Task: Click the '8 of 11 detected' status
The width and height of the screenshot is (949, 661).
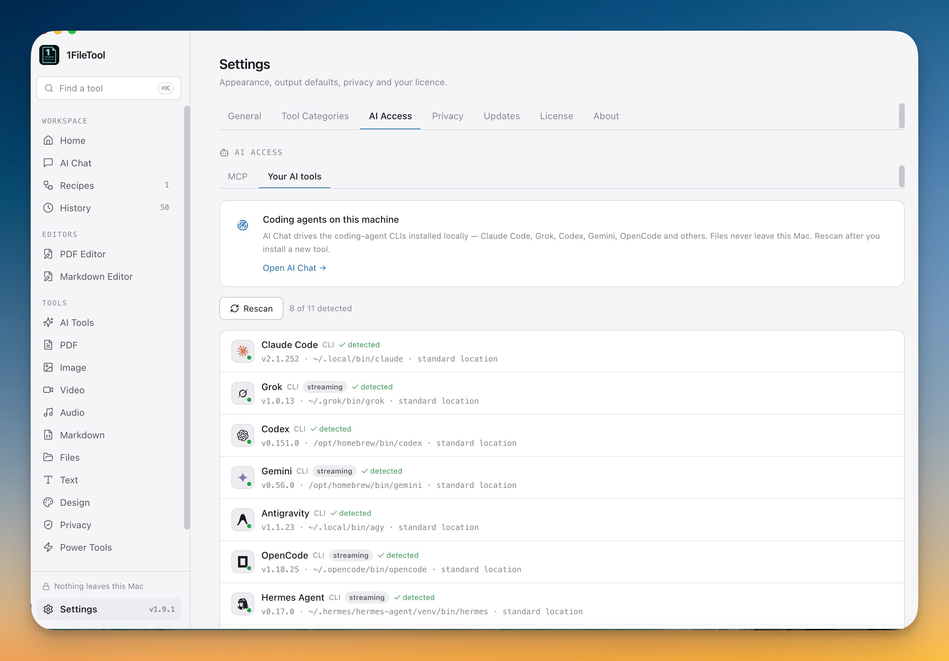Action: click(x=320, y=309)
